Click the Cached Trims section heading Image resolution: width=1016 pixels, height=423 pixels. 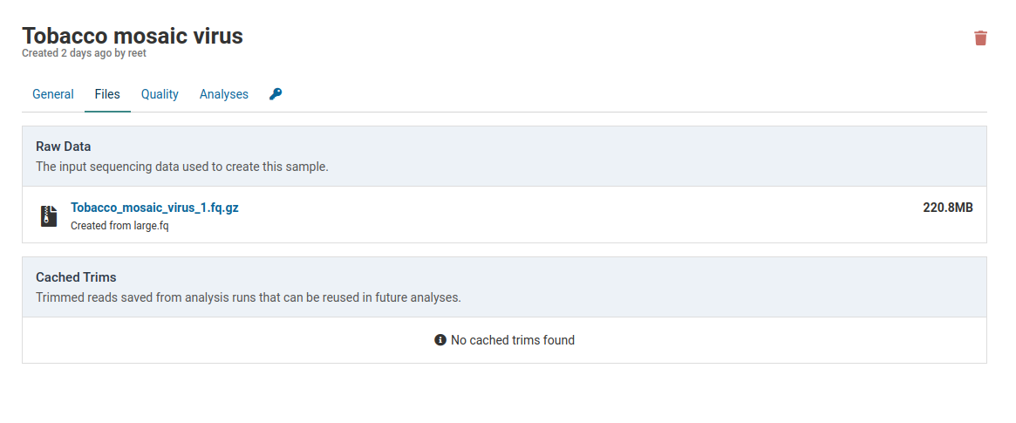(x=76, y=277)
